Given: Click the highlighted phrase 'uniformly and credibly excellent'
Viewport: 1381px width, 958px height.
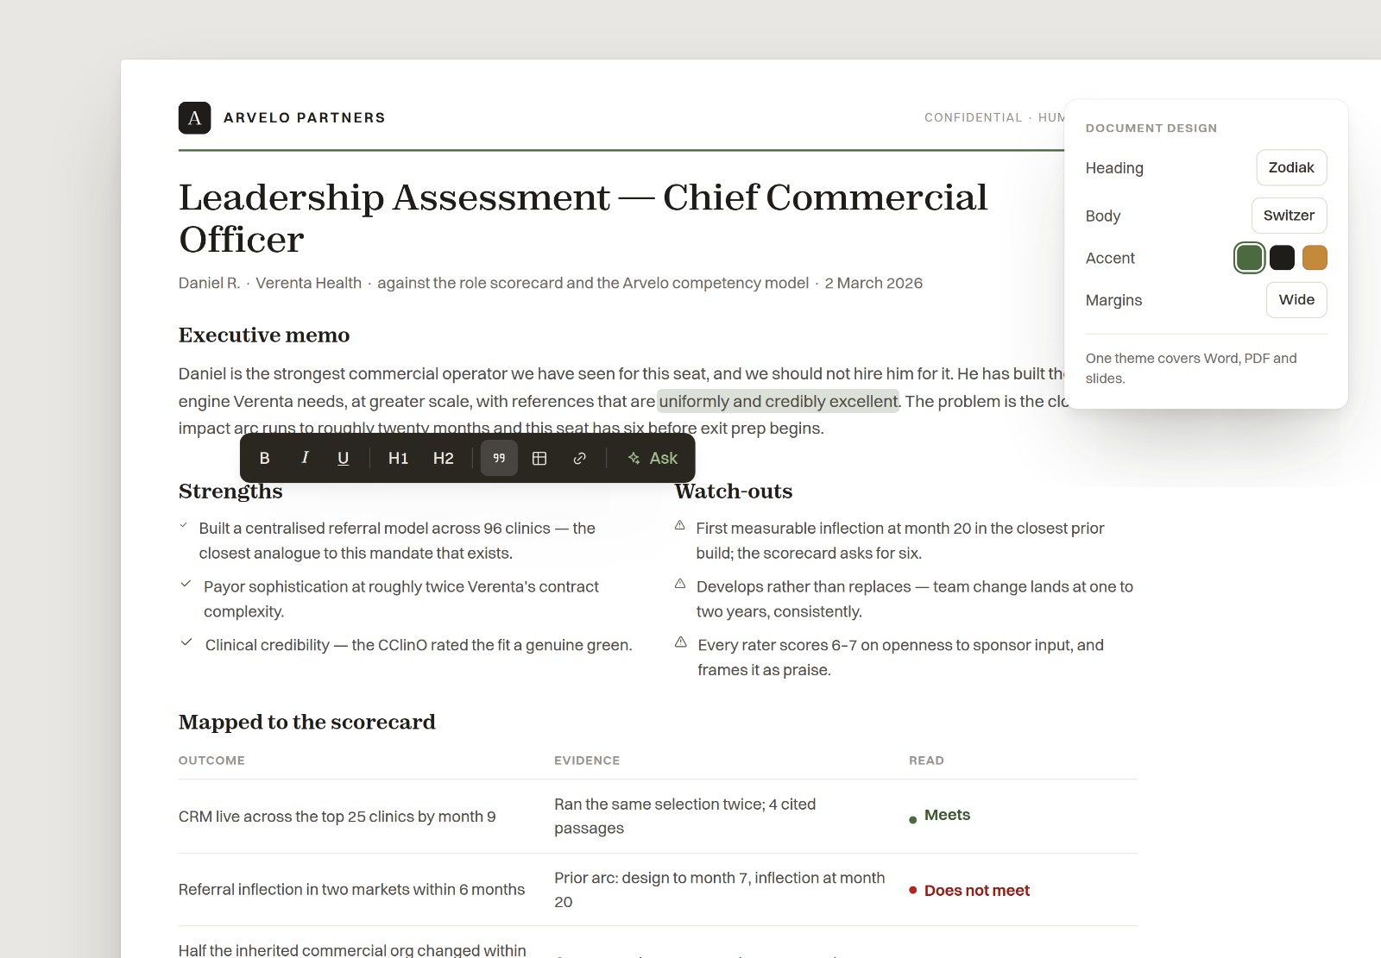Looking at the screenshot, I should (x=779, y=401).
